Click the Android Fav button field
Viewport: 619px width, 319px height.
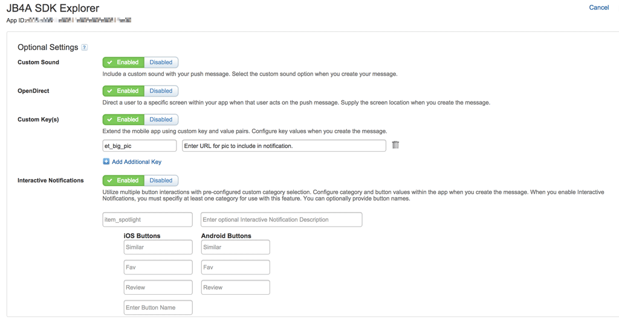[235, 267]
